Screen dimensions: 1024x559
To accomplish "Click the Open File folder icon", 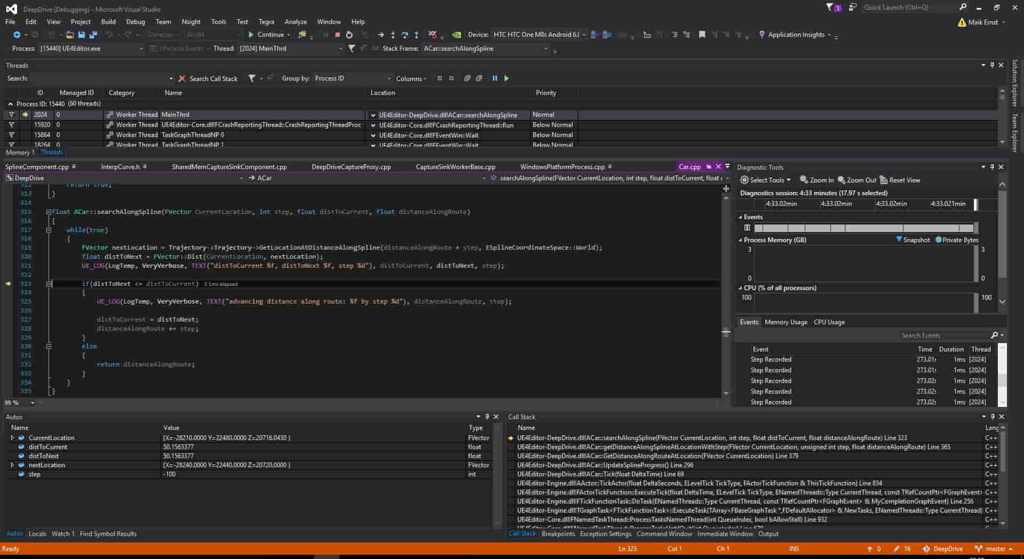I will (69, 35).
